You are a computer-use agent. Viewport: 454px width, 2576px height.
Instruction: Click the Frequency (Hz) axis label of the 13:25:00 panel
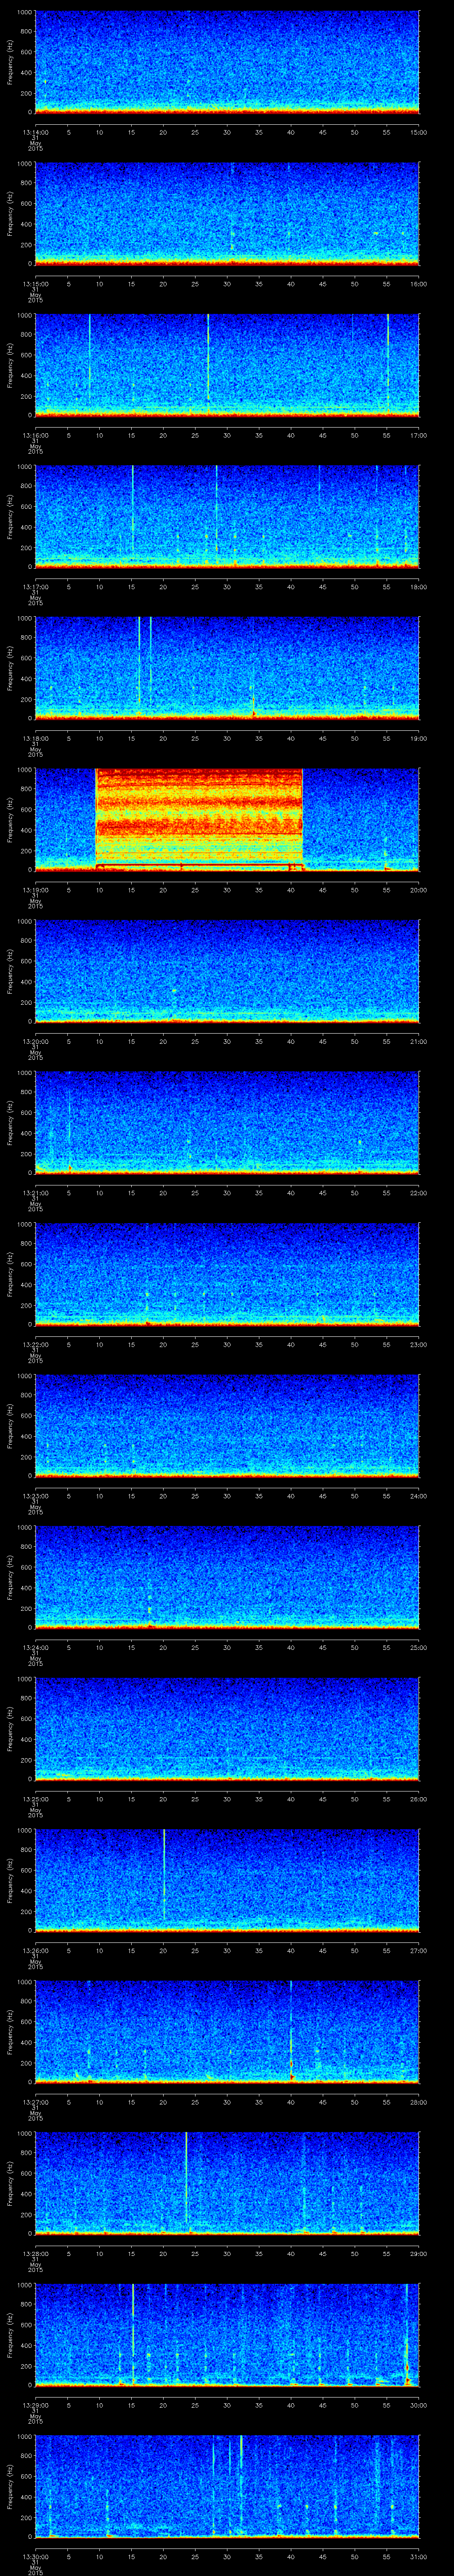[10, 1729]
